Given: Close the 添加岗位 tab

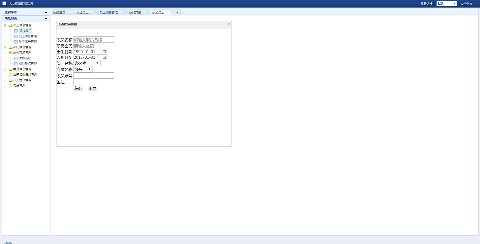Looking at the screenshot, I should [x=148, y=12].
